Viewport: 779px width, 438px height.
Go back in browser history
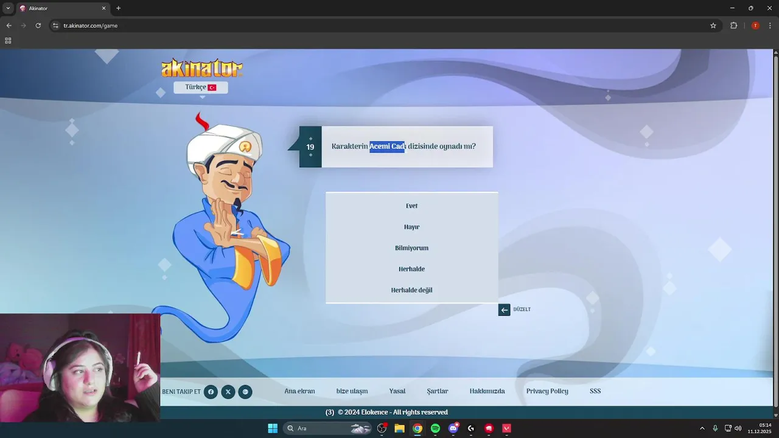tap(9, 26)
